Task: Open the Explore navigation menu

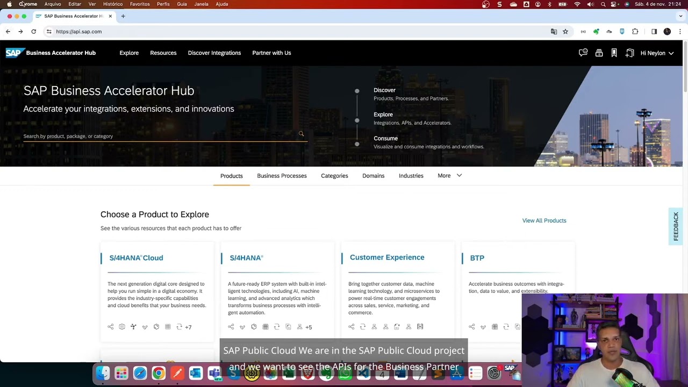Action: [x=129, y=53]
